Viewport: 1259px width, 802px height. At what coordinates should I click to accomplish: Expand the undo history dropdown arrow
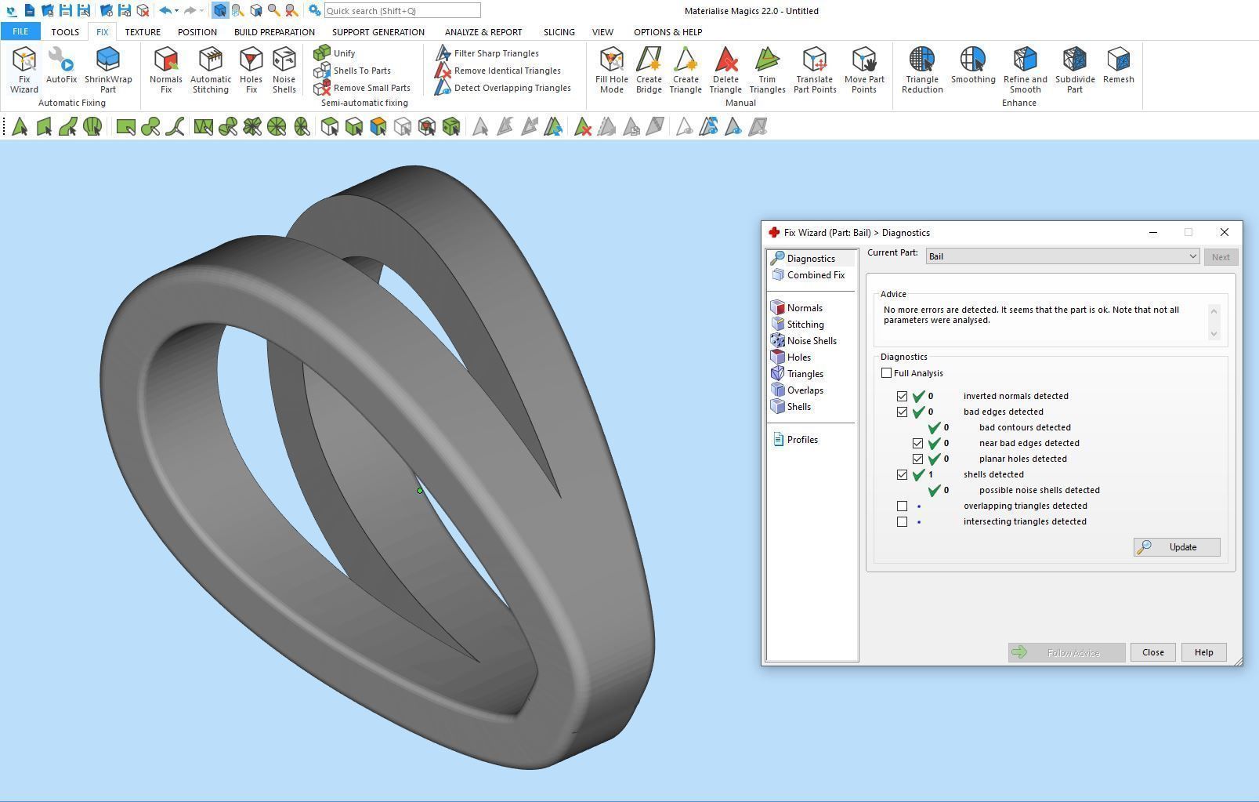177,11
